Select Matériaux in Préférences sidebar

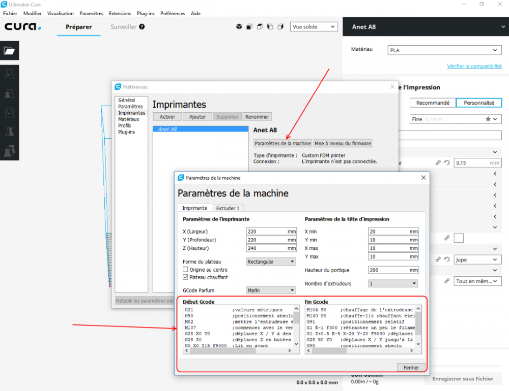129,119
